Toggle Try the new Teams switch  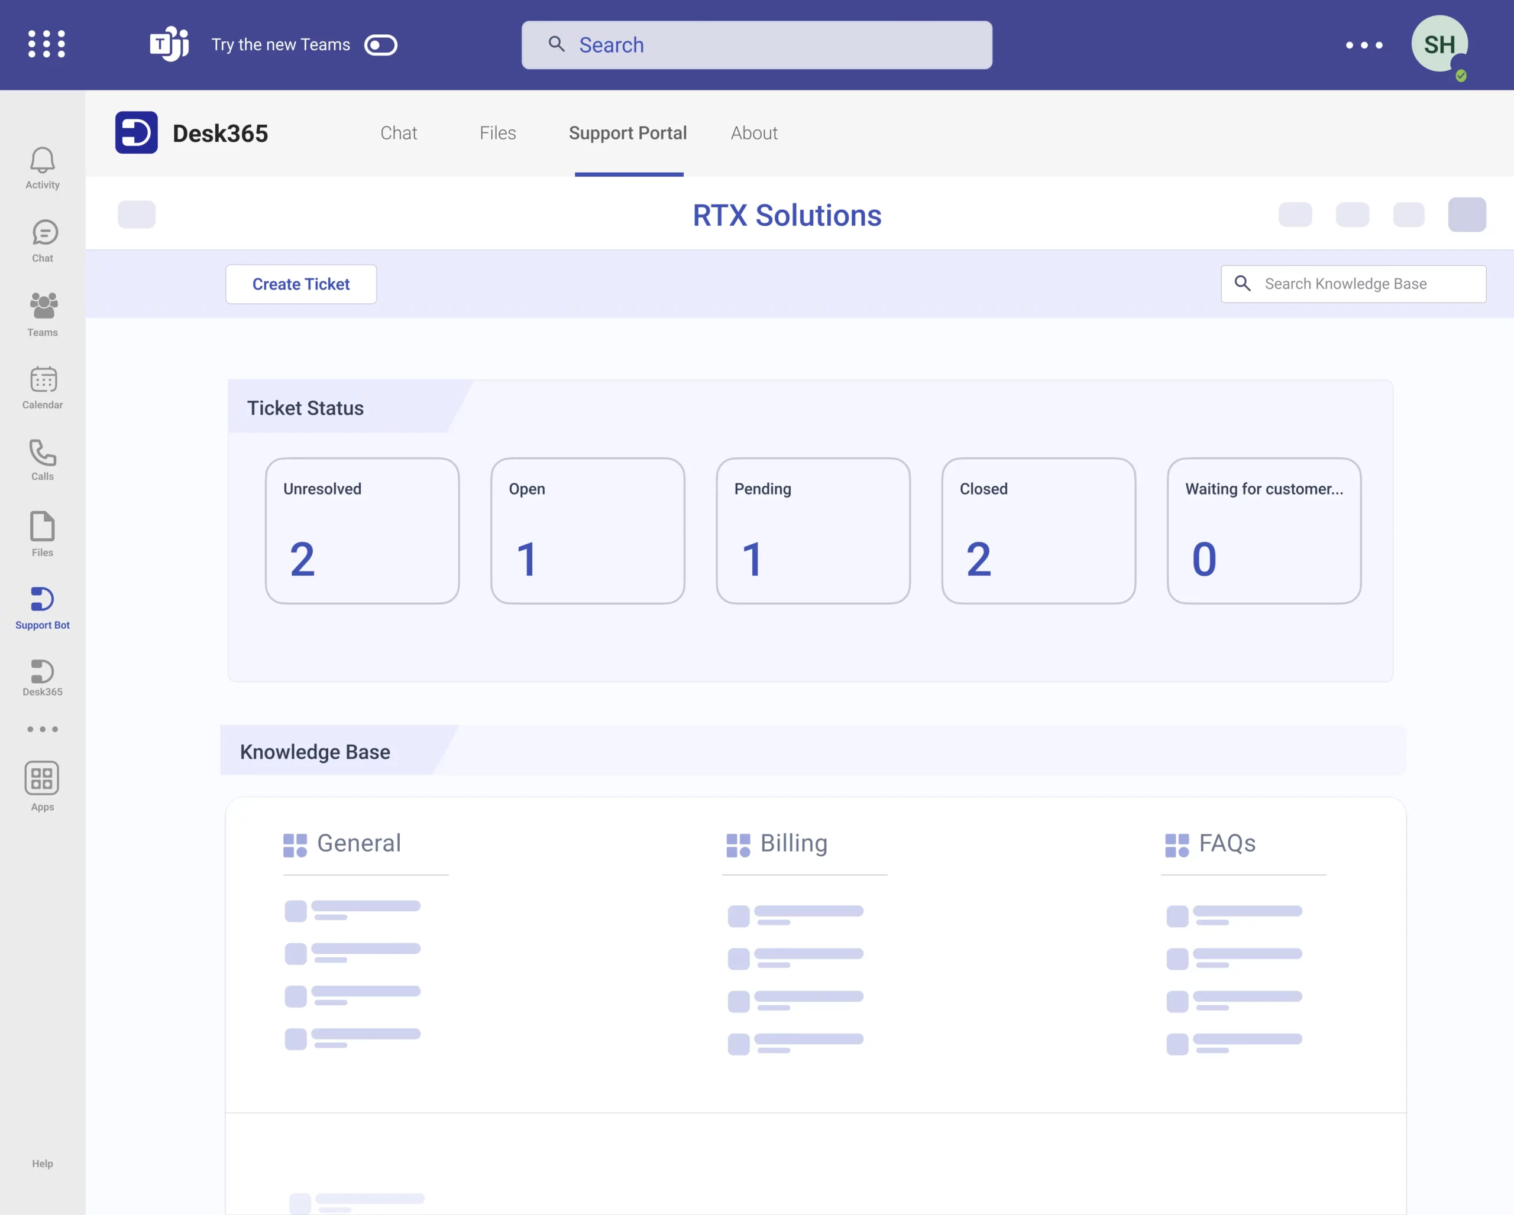coord(381,45)
